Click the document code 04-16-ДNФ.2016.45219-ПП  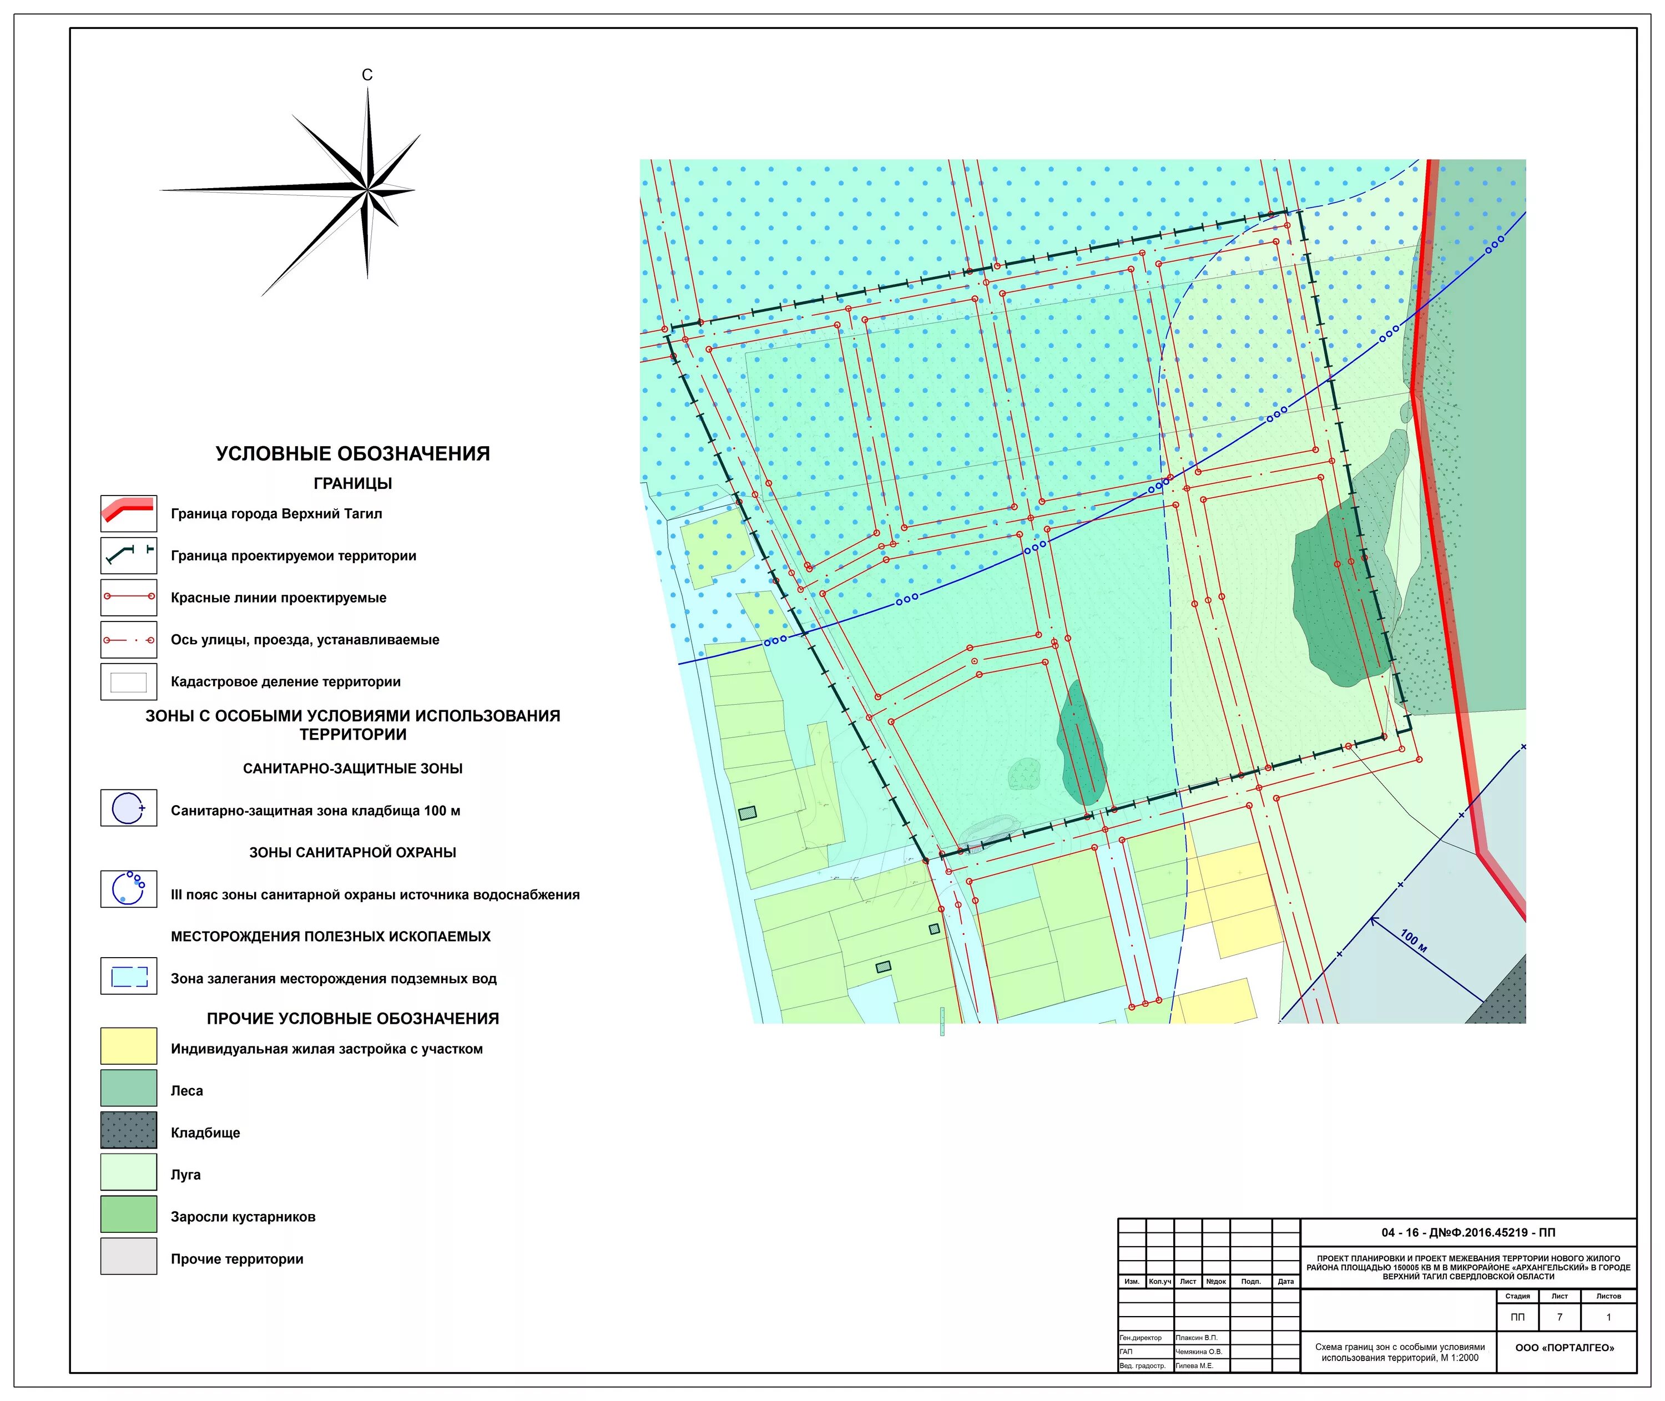1467,1233
